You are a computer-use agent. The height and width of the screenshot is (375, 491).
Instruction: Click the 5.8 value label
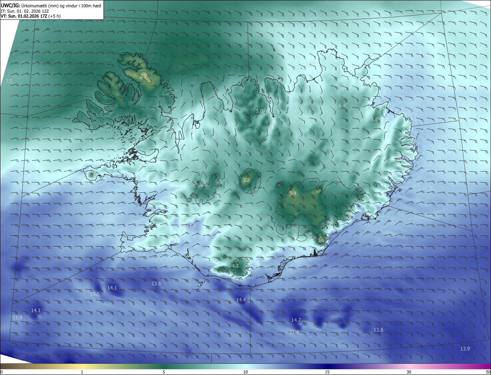tap(374, 120)
